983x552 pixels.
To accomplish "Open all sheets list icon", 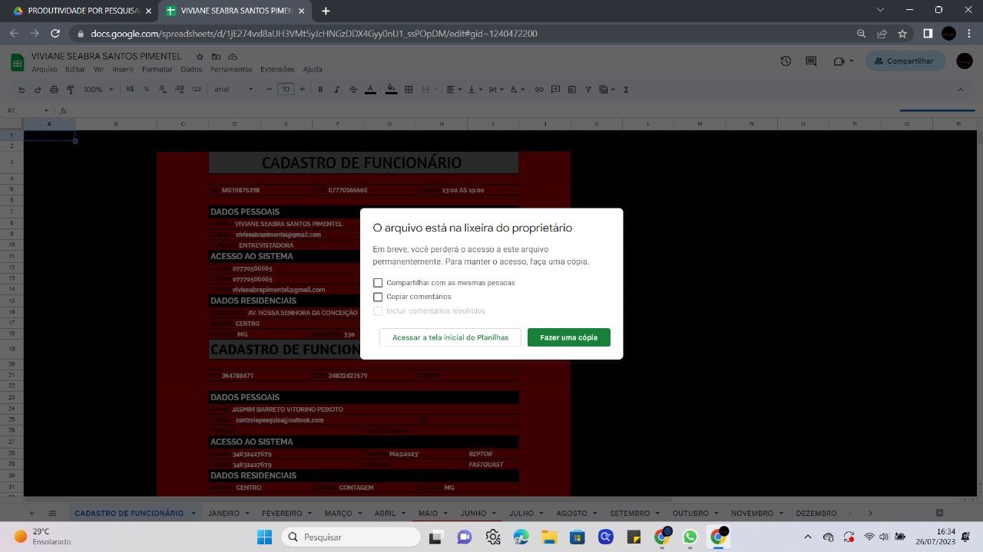I will (x=52, y=513).
